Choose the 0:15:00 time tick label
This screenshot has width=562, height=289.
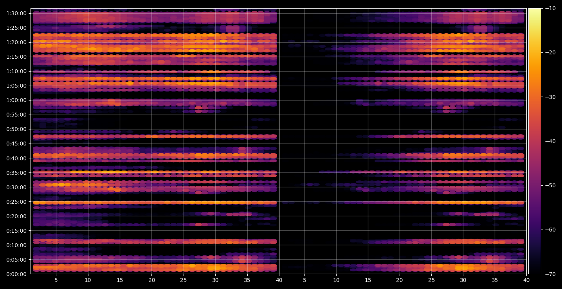click(16, 230)
